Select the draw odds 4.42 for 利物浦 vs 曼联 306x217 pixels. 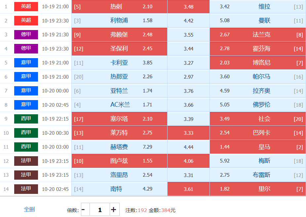188,20
